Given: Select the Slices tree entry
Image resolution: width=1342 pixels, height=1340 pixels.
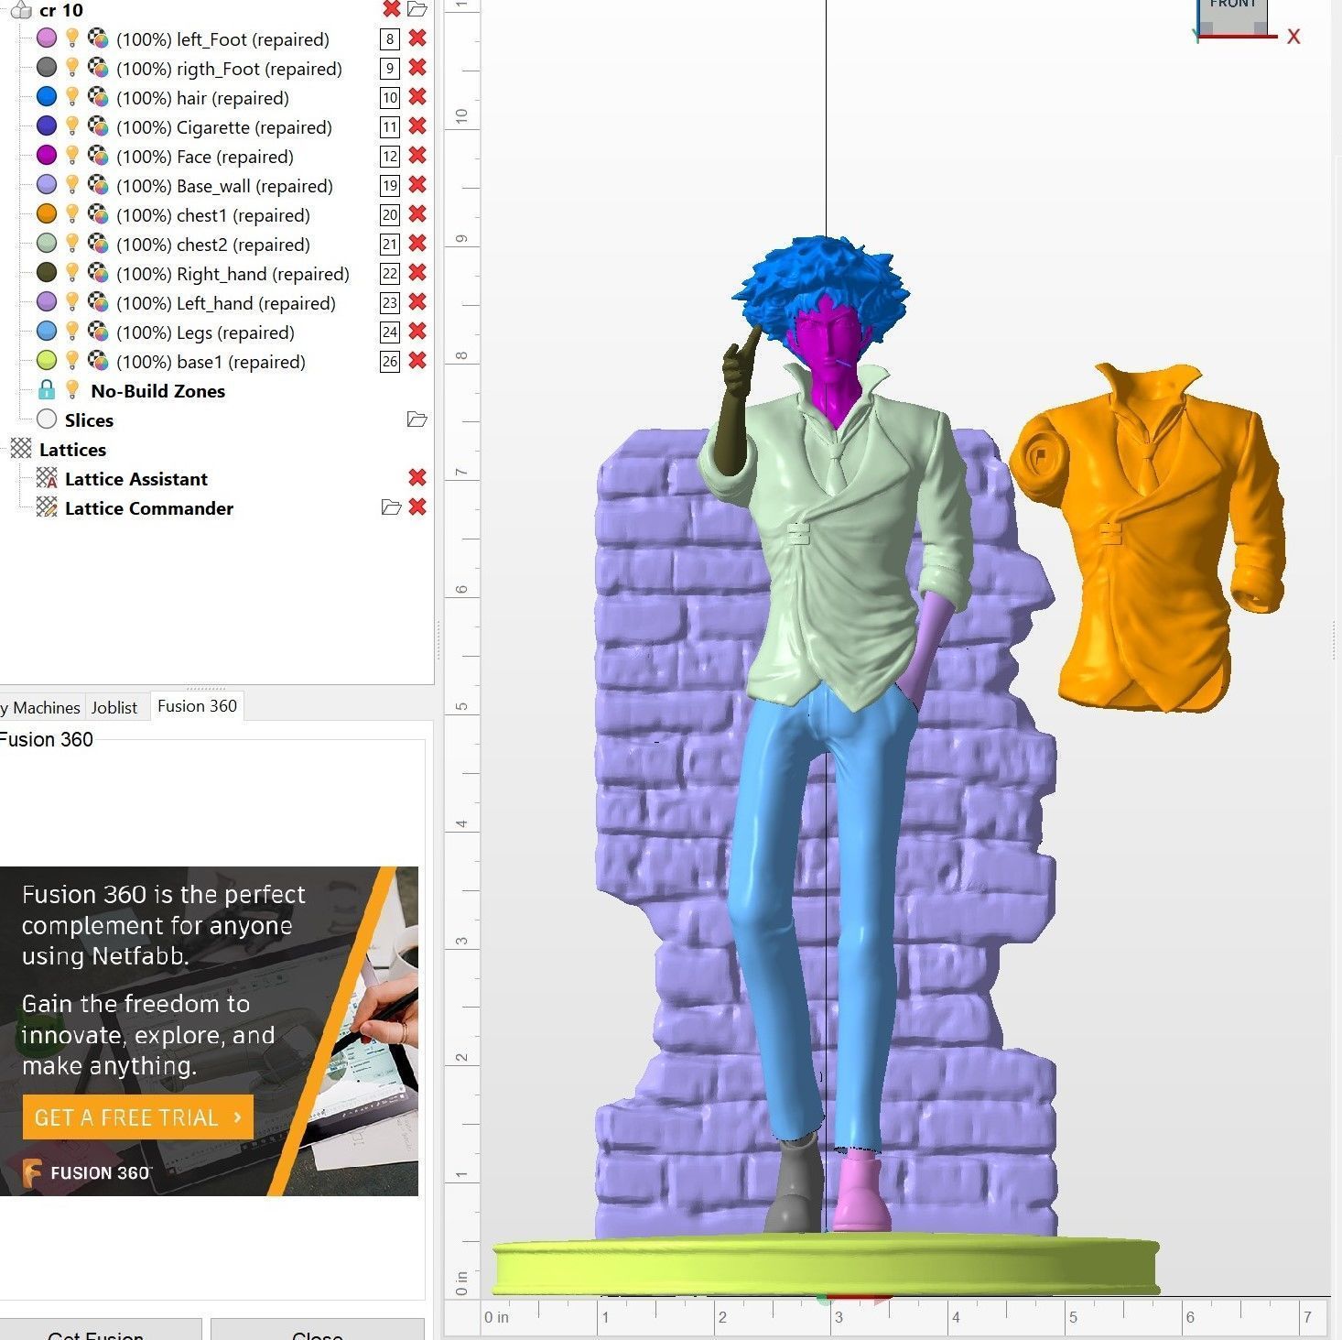Looking at the screenshot, I should pos(89,420).
